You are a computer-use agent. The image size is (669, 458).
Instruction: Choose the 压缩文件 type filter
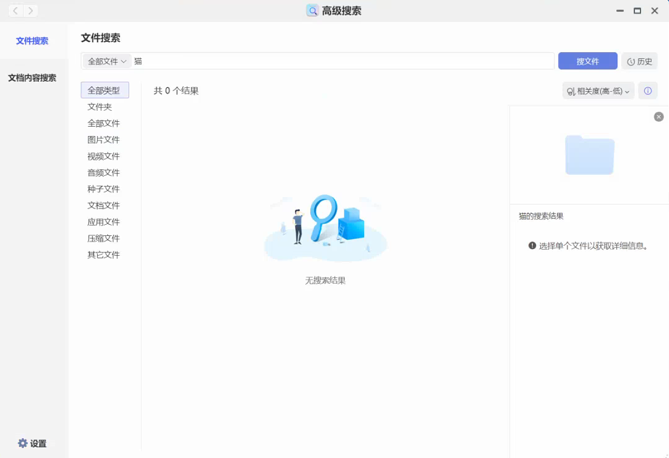[x=103, y=239]
